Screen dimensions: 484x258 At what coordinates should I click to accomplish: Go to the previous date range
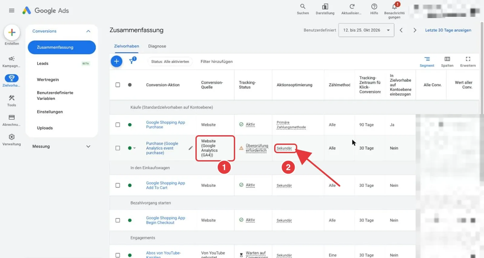[x=401, y=30]
